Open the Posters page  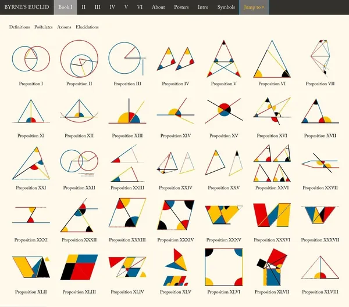pyautogui.click(x=181, y=7)
